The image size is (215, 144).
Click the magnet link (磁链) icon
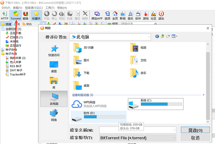tap(26, 15)
